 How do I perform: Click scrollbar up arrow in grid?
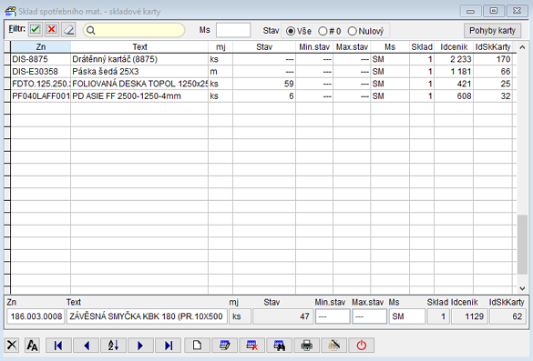pyautogui.click(x=522, y=47)
